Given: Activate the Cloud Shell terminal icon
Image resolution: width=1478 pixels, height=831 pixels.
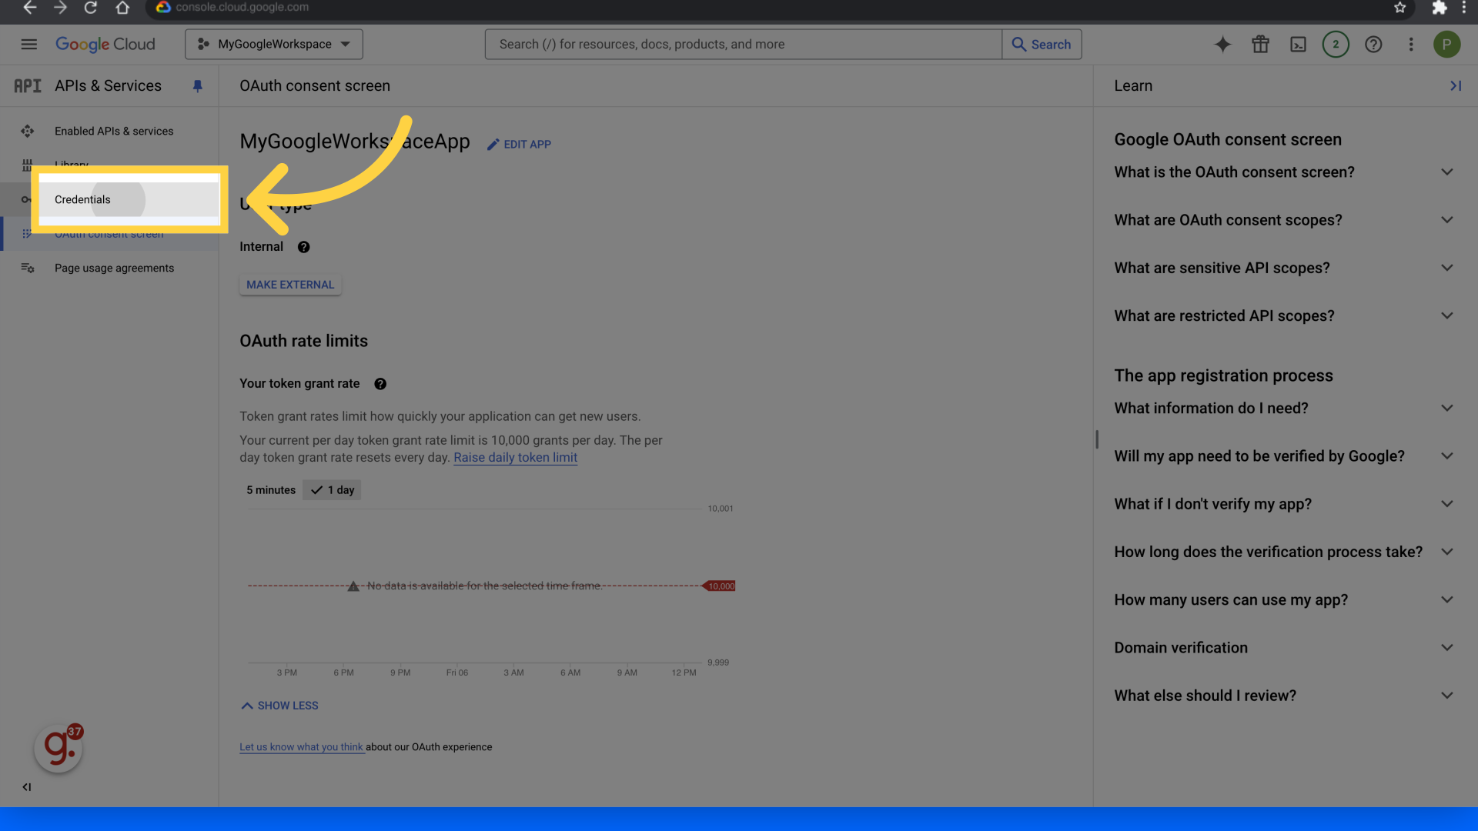Looking at the screenshot, I should (x=1298, y=45).
